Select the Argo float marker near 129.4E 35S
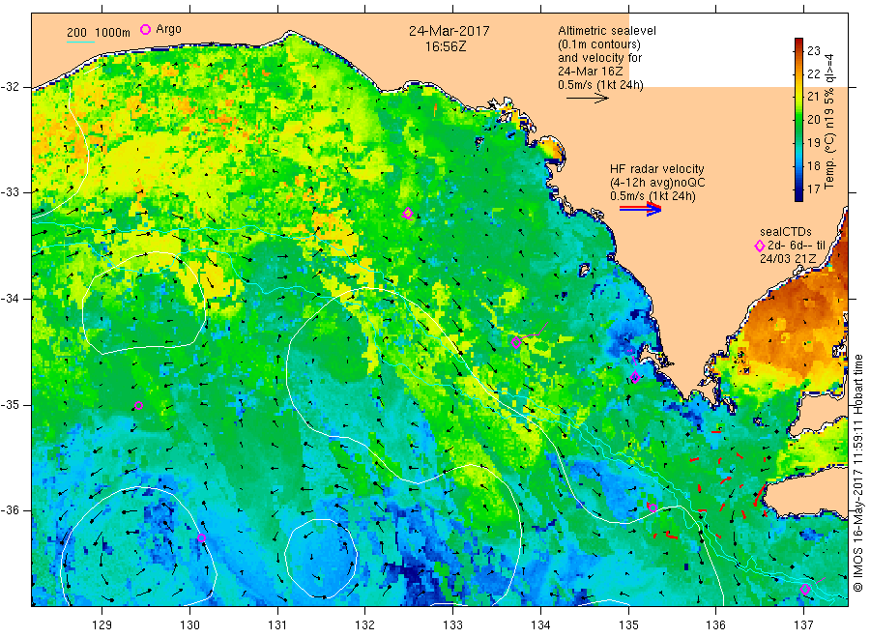This screenshot has width=870, height=638. point(138,406)
